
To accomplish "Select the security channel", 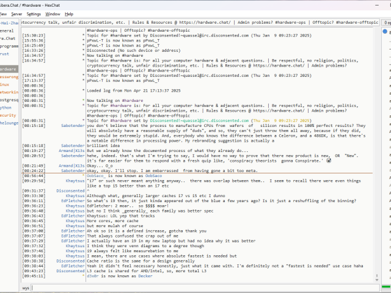I will pyautogui.click(x=9, y=115).
